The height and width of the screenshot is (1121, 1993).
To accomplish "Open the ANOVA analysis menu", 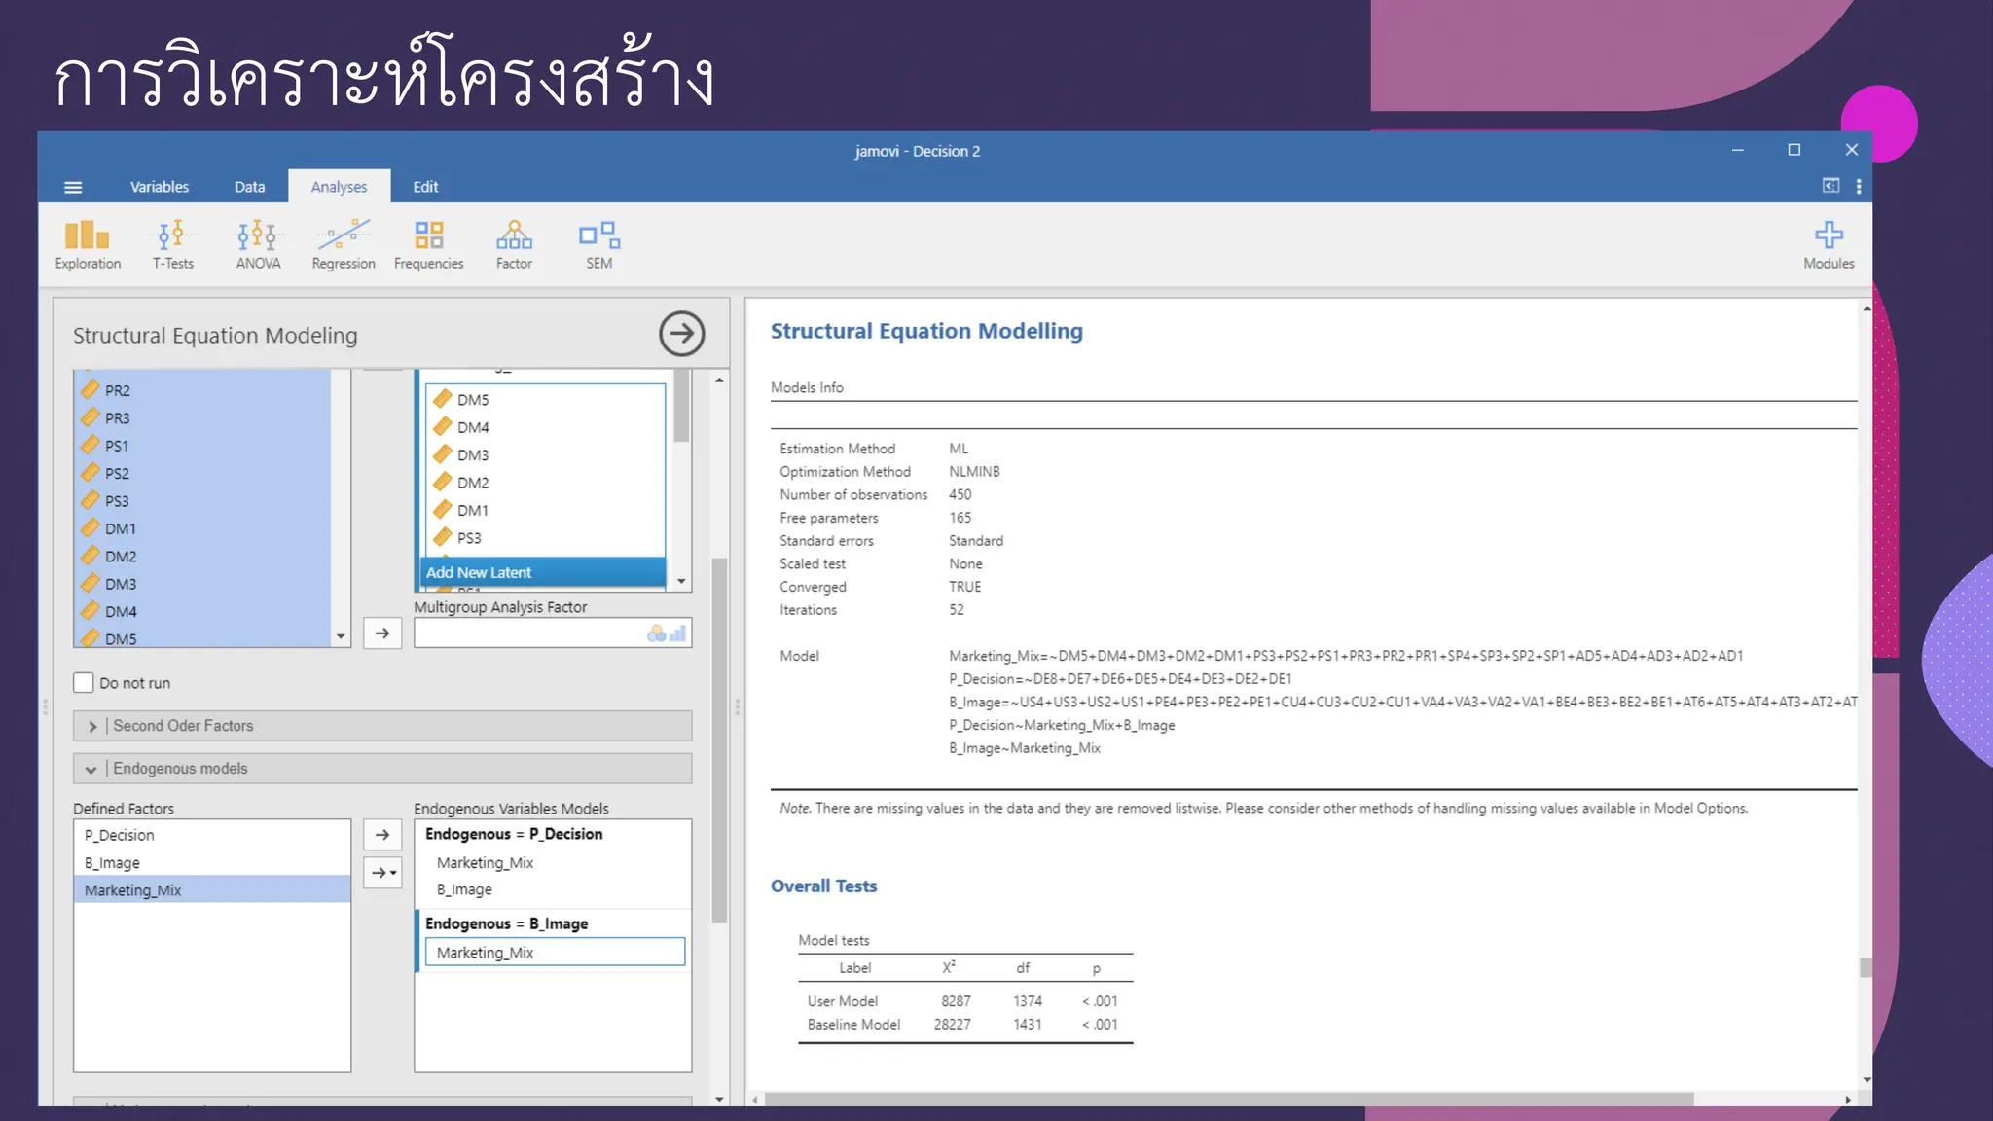I will (x=258, y=243).
